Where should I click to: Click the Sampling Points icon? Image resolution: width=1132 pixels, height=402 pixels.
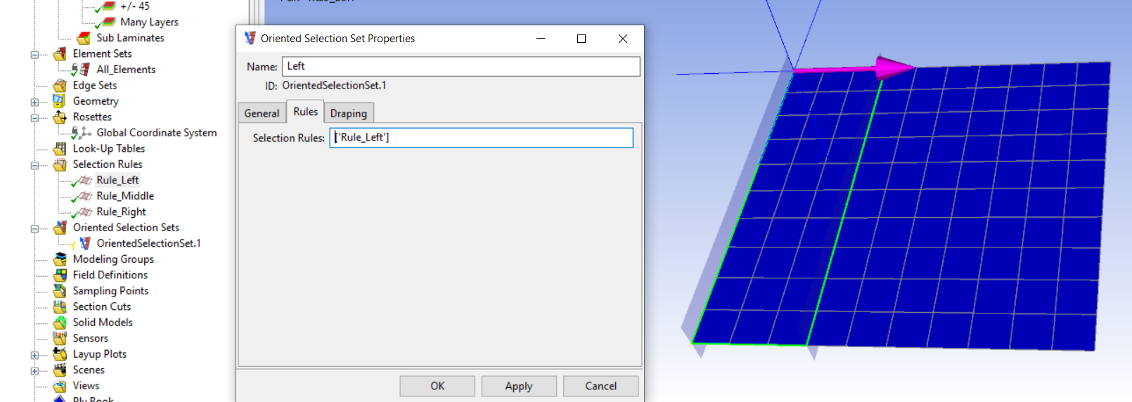click(60, 291)
